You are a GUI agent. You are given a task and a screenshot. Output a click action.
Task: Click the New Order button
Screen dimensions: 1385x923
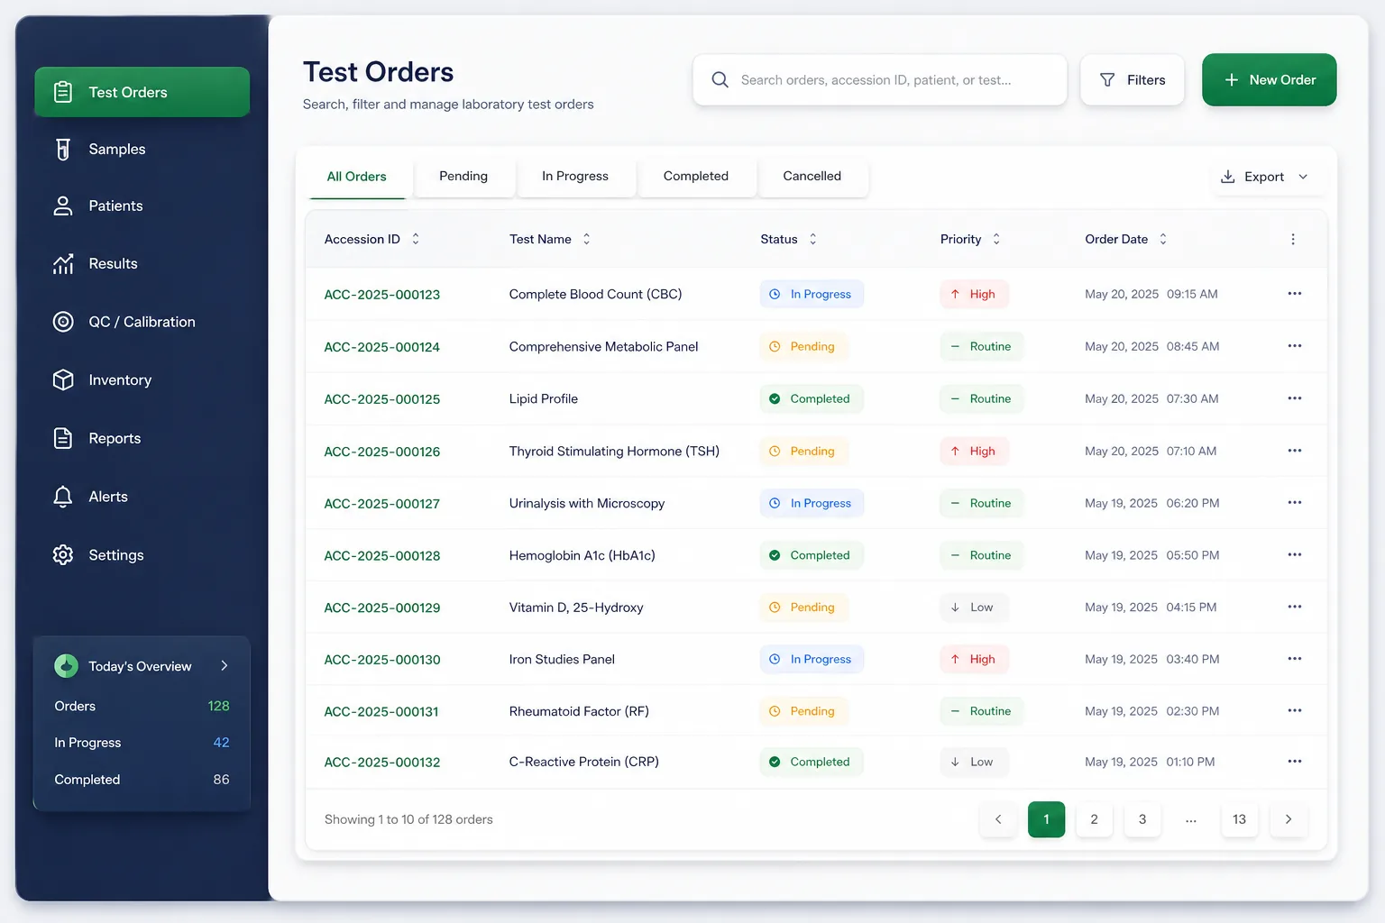[x=1270, y=80]
